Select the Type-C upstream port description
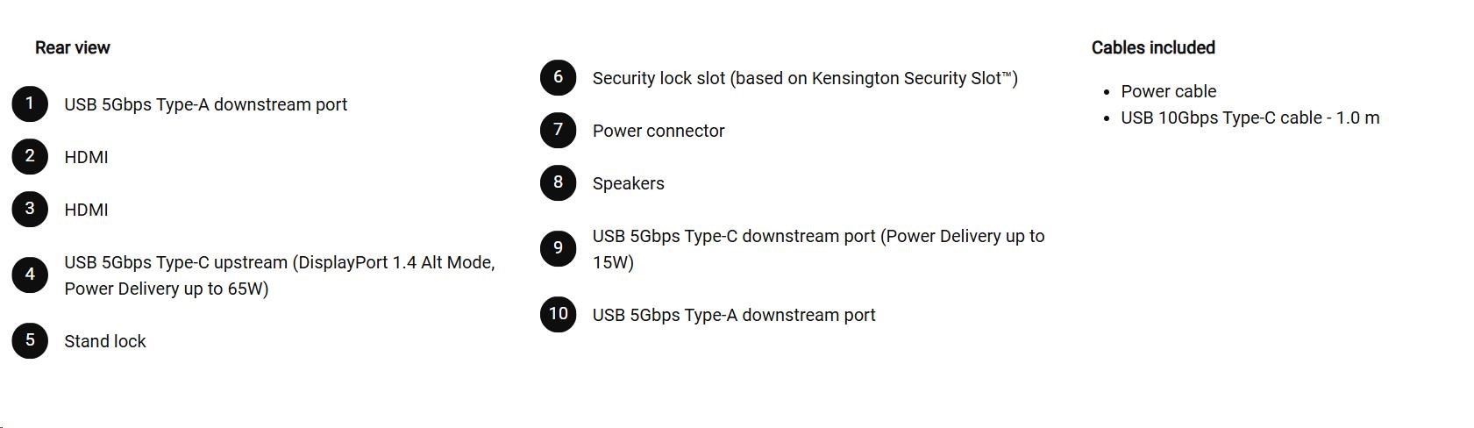The width and height of the screenshot is (1474, 428). pos(279,275)
